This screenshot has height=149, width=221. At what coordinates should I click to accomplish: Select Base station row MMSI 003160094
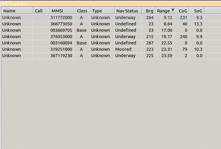[x=61, y=43]
